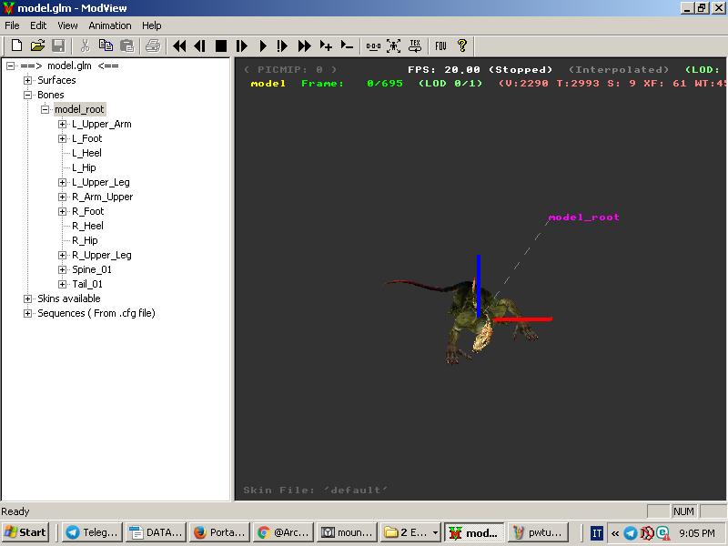This screenshot has height=546, width=728.
Task: Rewind animation with the double-left arrow
Action: tap(179, 45)
